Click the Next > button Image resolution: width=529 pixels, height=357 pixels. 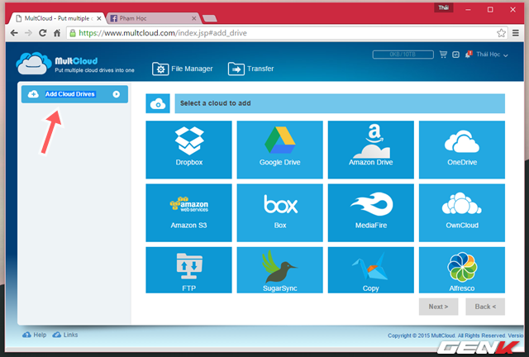(439, 307)
